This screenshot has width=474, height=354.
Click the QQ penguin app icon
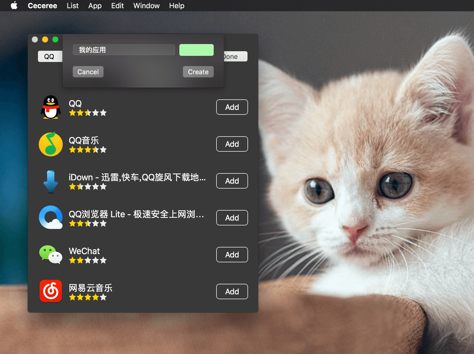click(51, 107)
